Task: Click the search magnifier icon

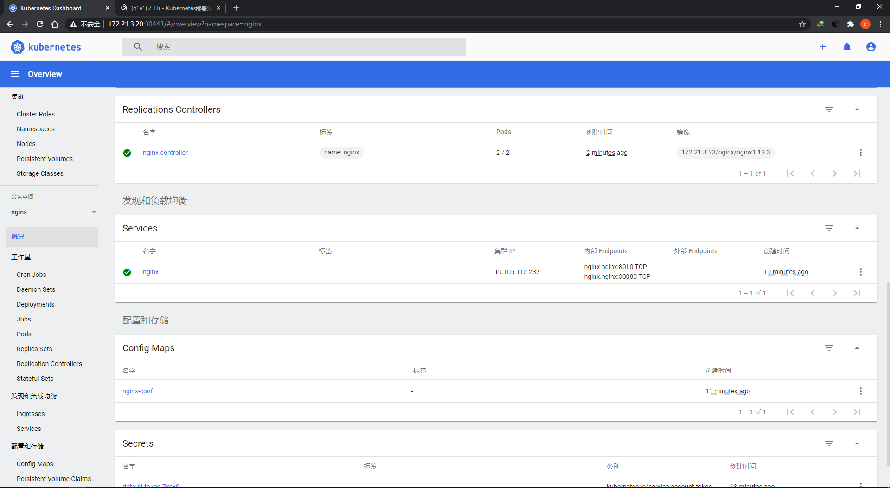Action: coord(138,47)
